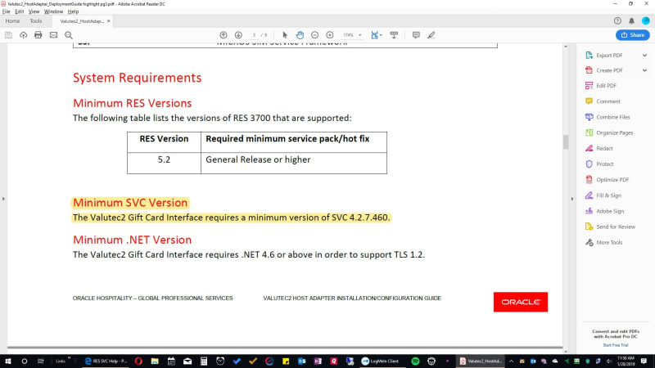655x368 pixels.
Task: Click the page number input field
Action: click(x=254, y=35)
